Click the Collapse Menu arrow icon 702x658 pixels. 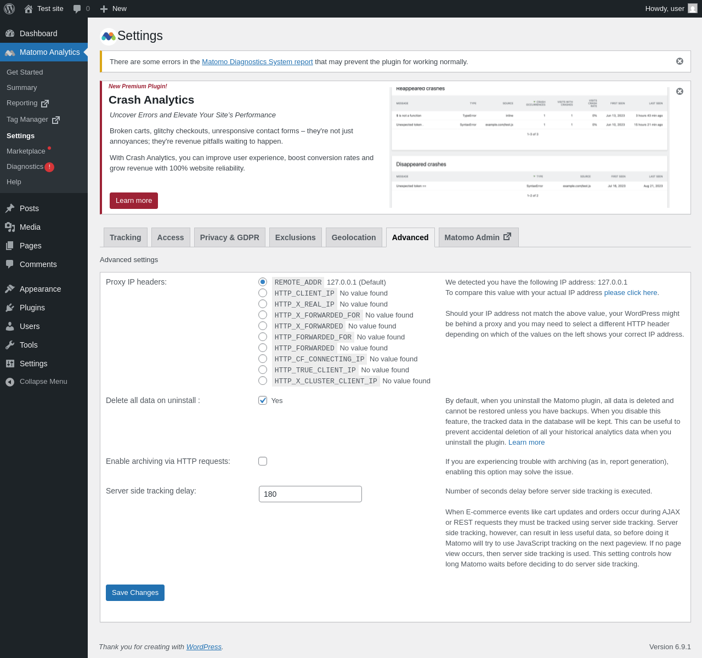(x=10, y=382)
